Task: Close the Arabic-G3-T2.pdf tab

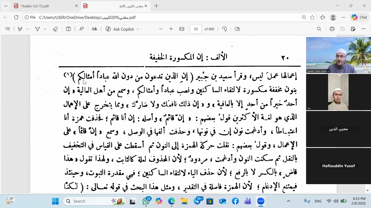Action: [77, 6]
